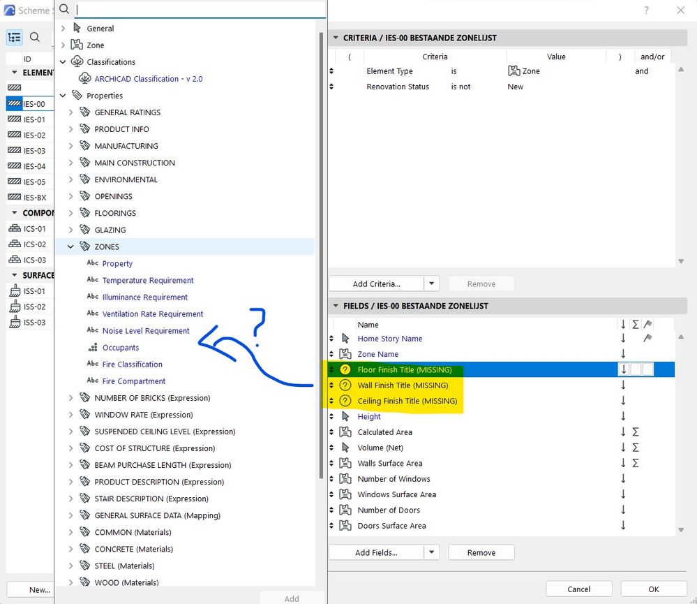Click the Add Fields button
Viewport: 697px width, 604px height.
(x=377, y=552)
